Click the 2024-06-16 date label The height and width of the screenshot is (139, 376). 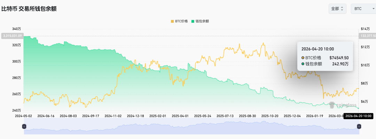point(46,116)
